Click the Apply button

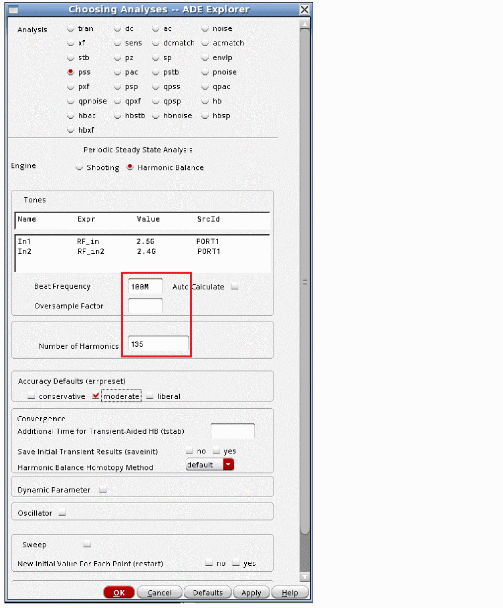[251, 593]
